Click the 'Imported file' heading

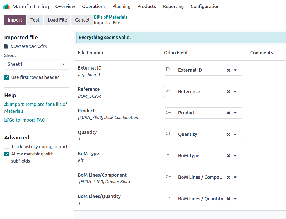(21, 38)
